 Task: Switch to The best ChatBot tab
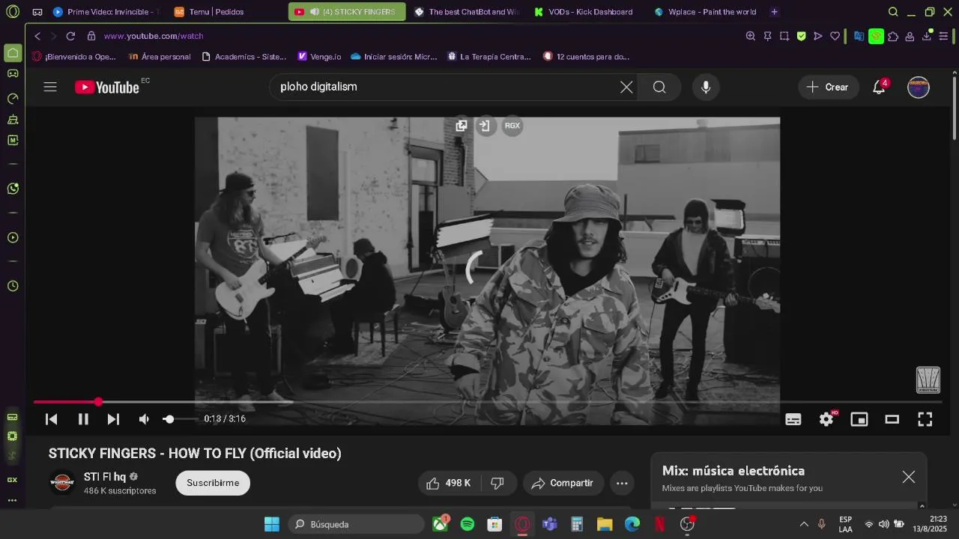tap(466, 12)
